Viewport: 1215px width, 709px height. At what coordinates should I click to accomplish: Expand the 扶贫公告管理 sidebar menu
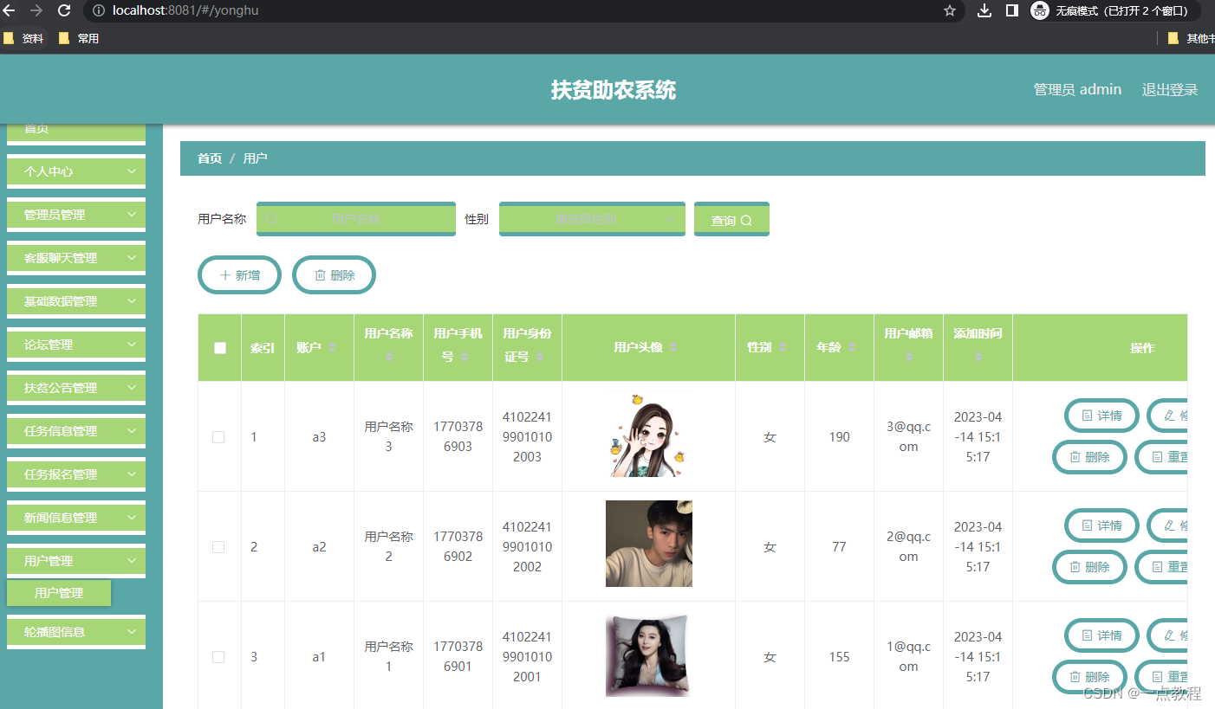click(76, 388)
